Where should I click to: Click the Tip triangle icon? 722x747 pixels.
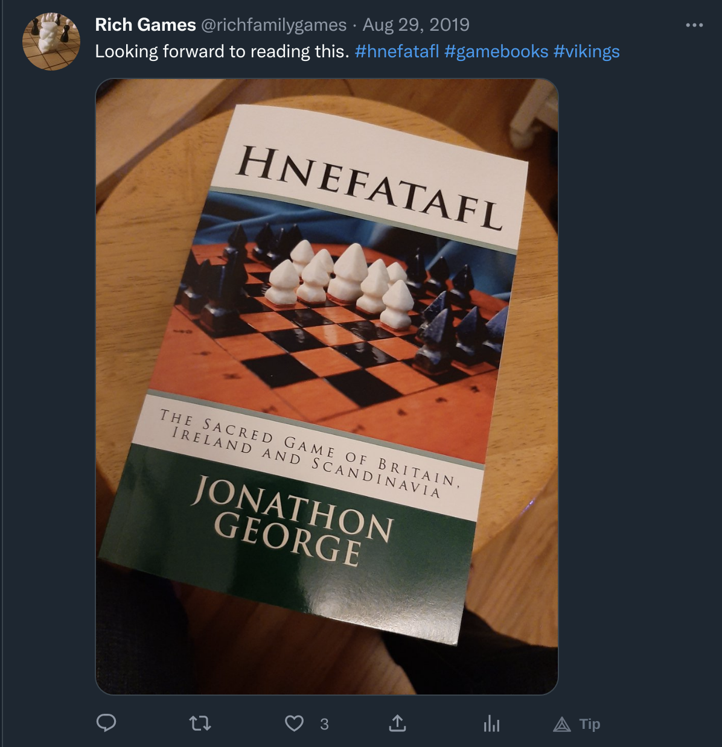562,724
